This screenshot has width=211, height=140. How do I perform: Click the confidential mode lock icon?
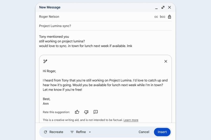pyautogui.click(x=170, y=17)
